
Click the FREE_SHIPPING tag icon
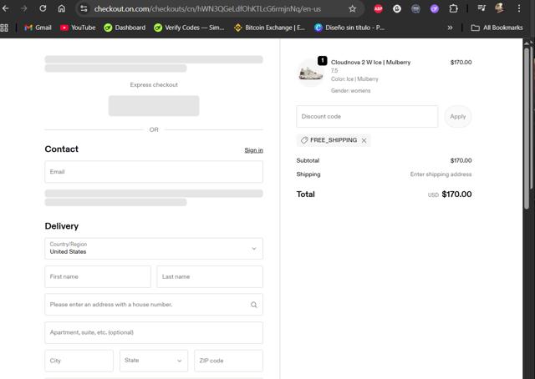pyautogui.click(x=304, y=140)
